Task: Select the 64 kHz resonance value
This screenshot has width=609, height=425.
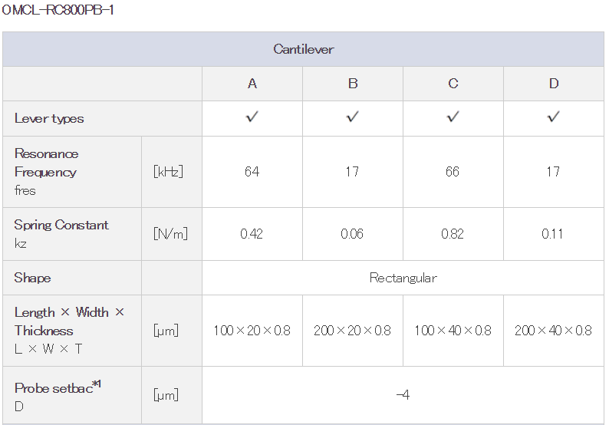Action: click(x=252, y=172)
